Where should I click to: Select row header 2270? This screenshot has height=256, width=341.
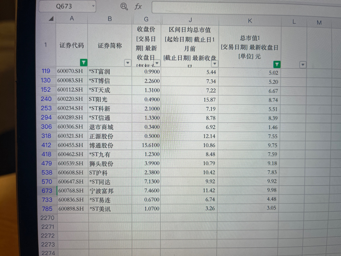[47, 218]
